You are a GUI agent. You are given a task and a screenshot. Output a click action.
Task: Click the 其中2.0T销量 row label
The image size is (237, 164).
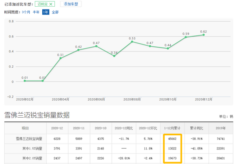point(32,158)
